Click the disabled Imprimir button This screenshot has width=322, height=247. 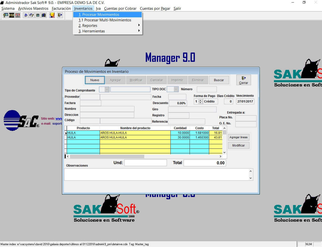177,80
